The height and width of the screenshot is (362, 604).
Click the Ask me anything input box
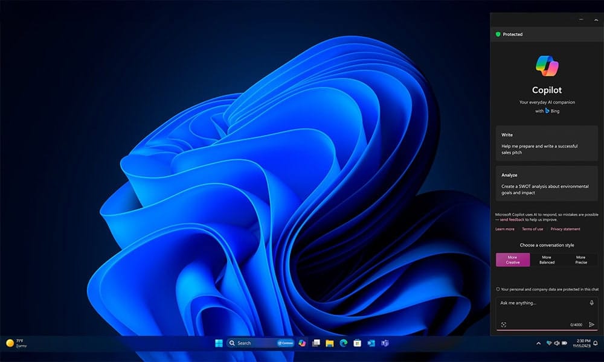click(547, 313)
